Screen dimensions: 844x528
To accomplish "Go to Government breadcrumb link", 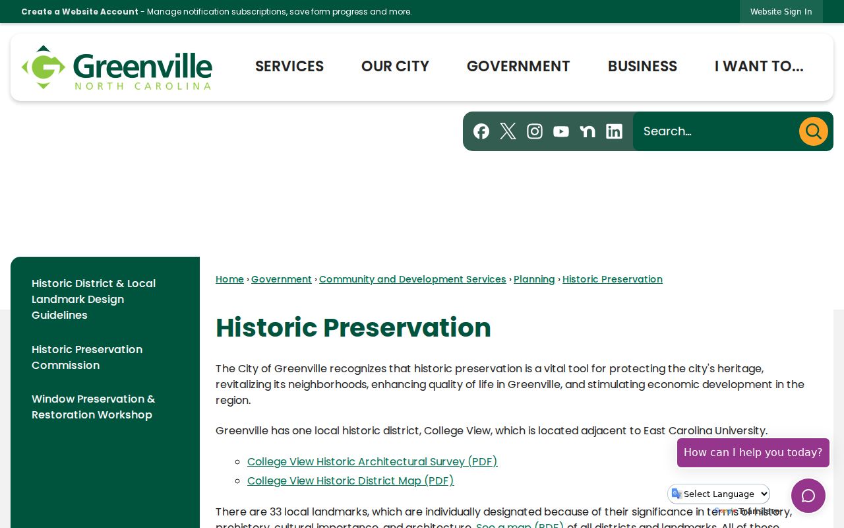I will [282, 279].
